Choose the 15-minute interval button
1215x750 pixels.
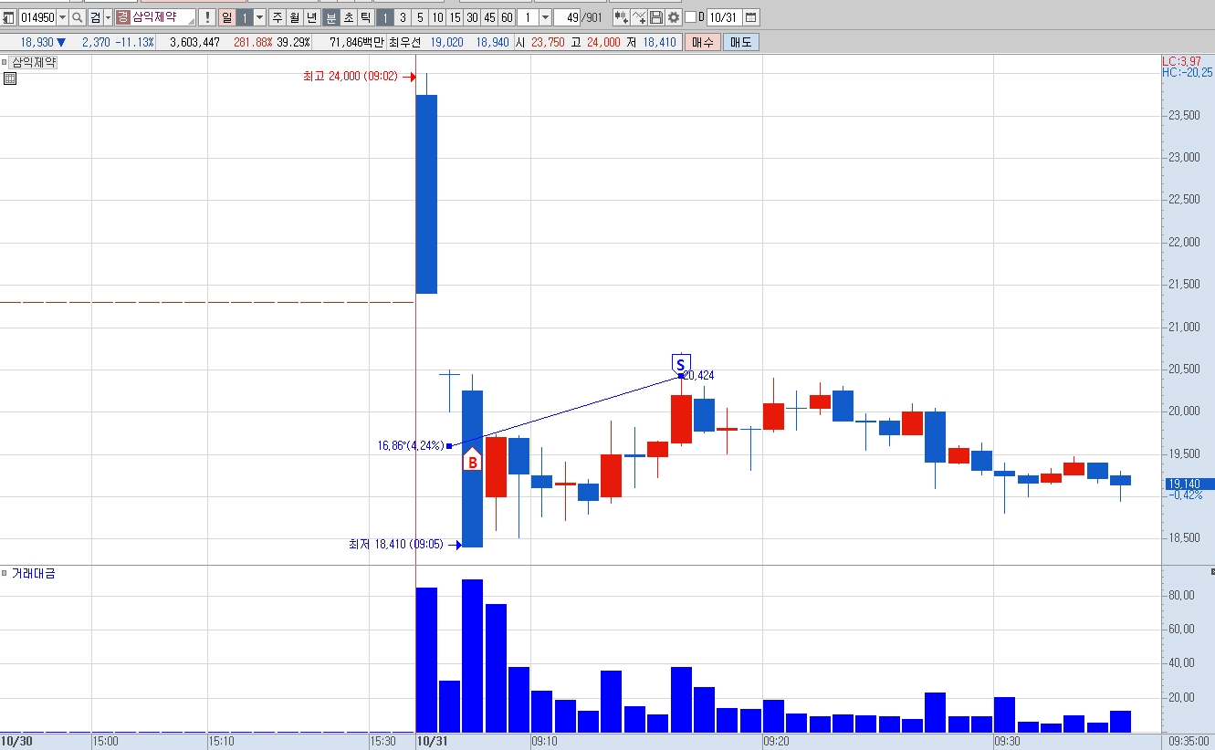[x=455, y=17]
